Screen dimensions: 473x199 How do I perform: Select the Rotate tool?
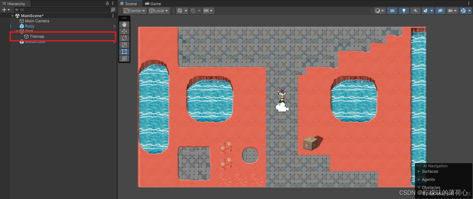pos(124,38)
